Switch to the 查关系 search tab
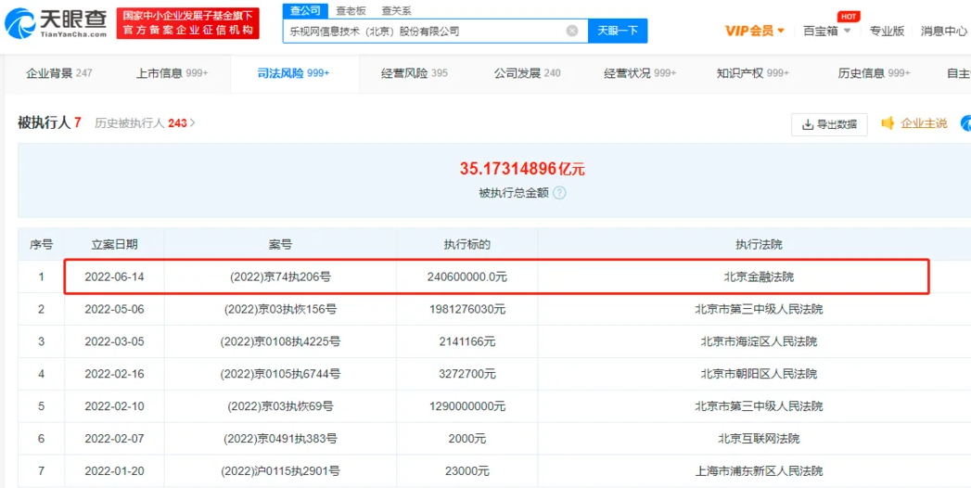Viewport: 971px width, 488px height. pos(397,10)
